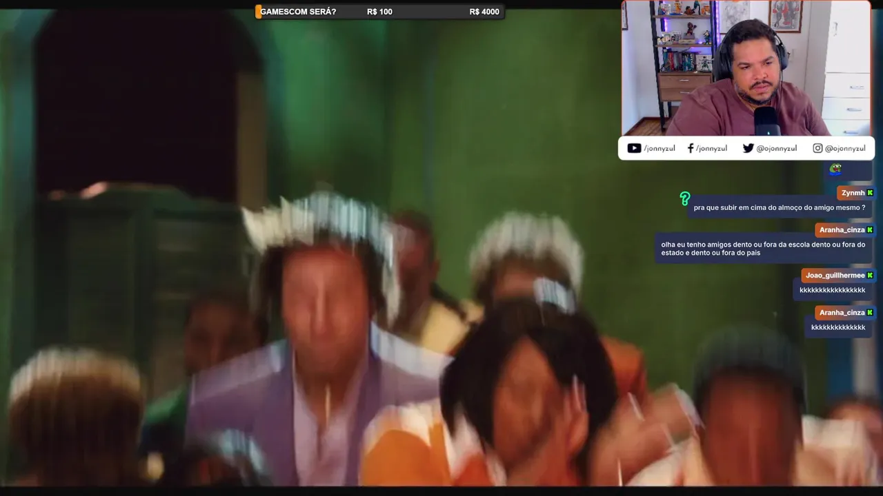Click the green badge beside Zynmh
This screenshot has width=883, height=496.
tap(870, 193)
